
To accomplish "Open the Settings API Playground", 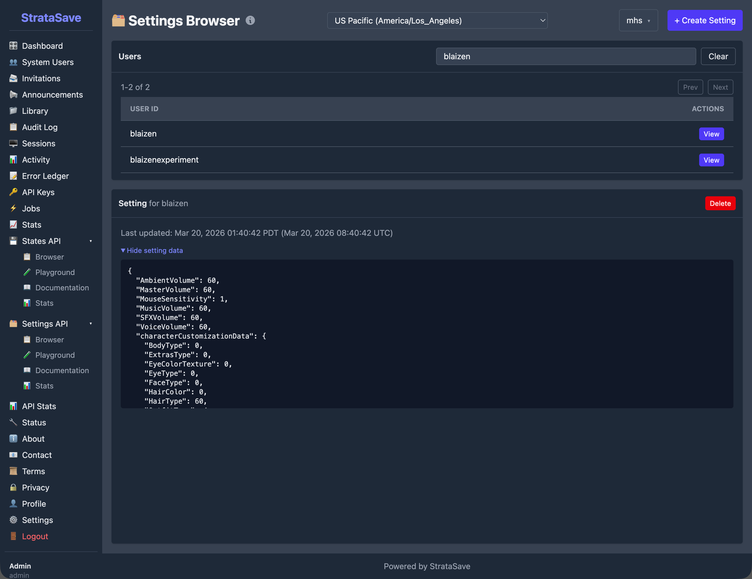I will coord(55,355).
